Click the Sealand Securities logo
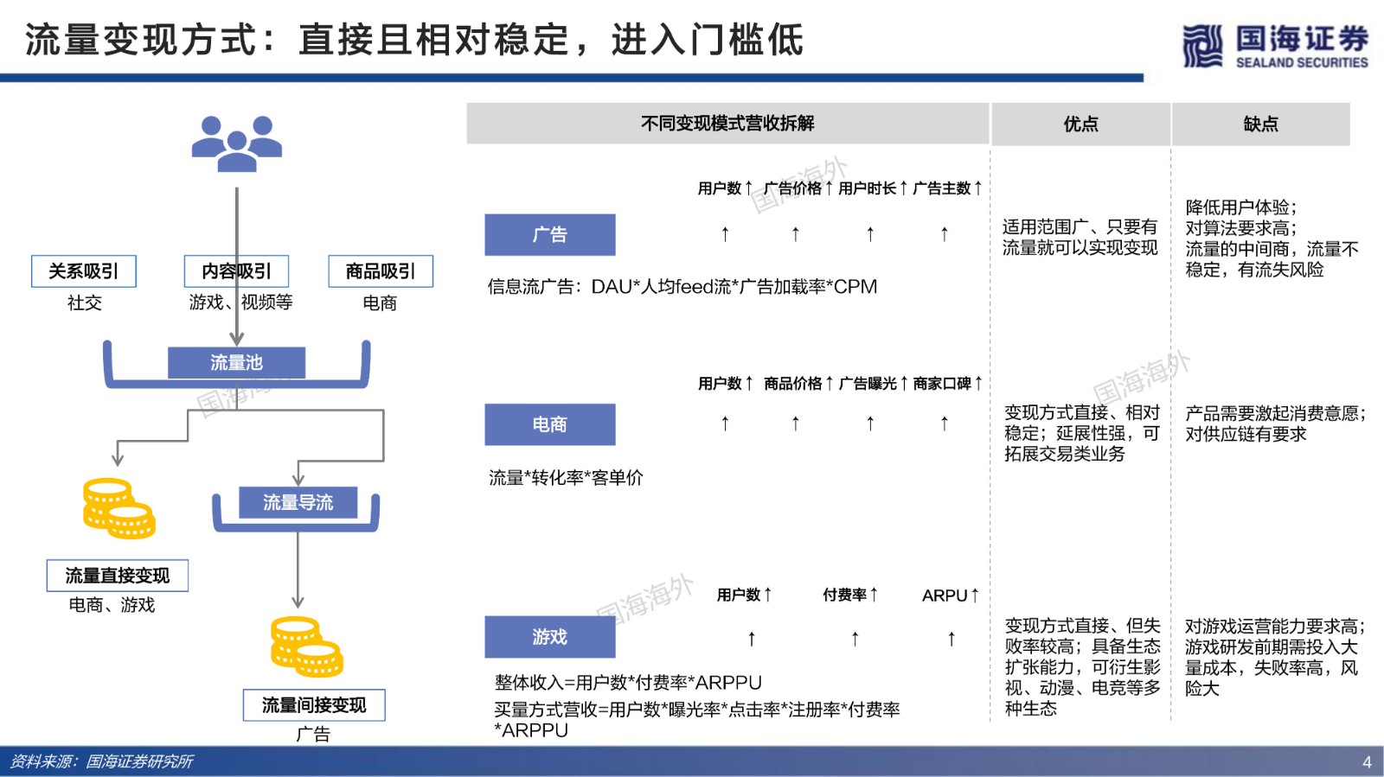Screen dimensions: 1384x777 coord(1275,46)
